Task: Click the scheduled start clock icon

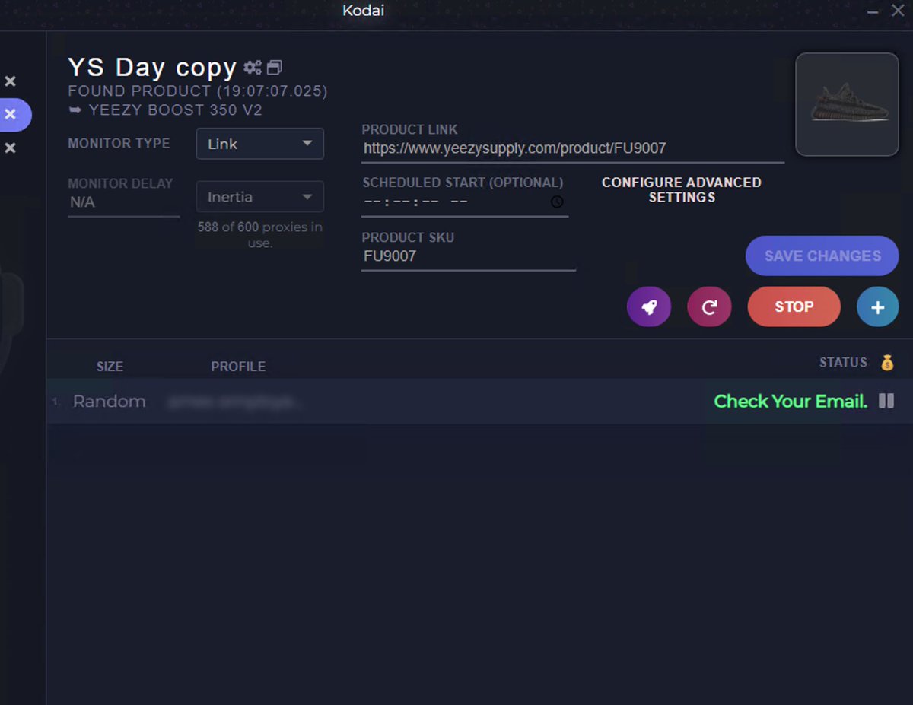Action: point(557,202)
